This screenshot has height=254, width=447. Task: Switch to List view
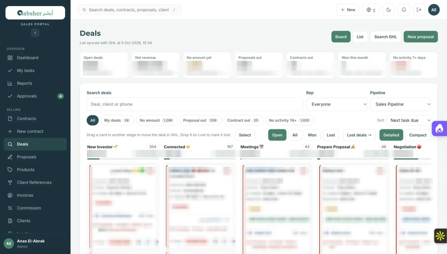pos(360,37)
